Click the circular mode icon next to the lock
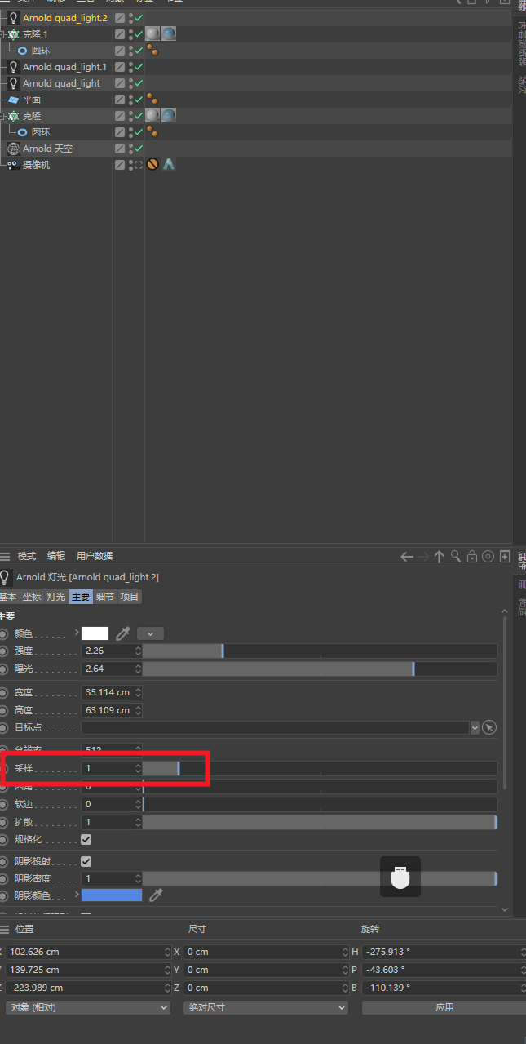The image size is (526, 1044). pyautogui.click(x=488, y=557)
